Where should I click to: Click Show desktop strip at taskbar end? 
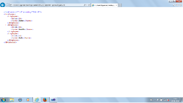click(x=182, y=100)
